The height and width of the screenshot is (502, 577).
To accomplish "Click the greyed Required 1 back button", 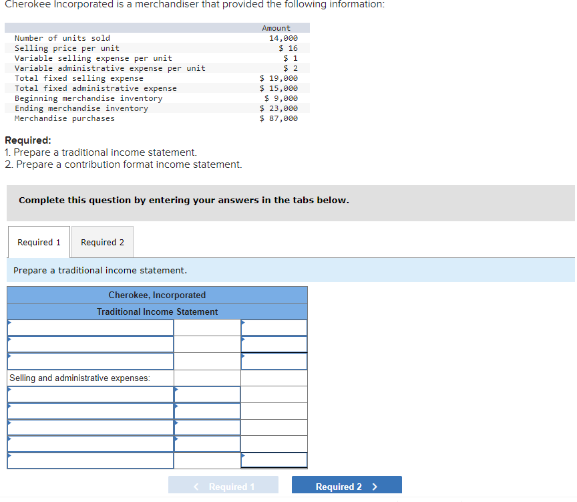I will (223, 486).
